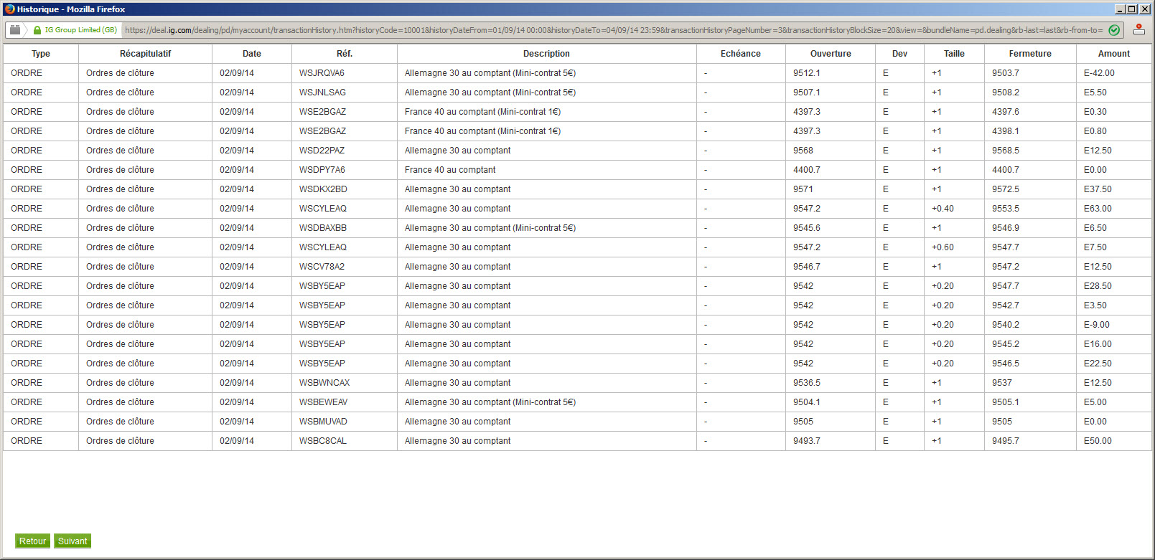Click opening price 9545.6

pyautogui.click(x=807, y=228)
